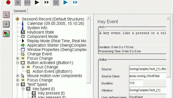Viewport: 174px width, 98px height.
Task: Click the Window field SwingComplexTest_(1)
Action: 148,90
